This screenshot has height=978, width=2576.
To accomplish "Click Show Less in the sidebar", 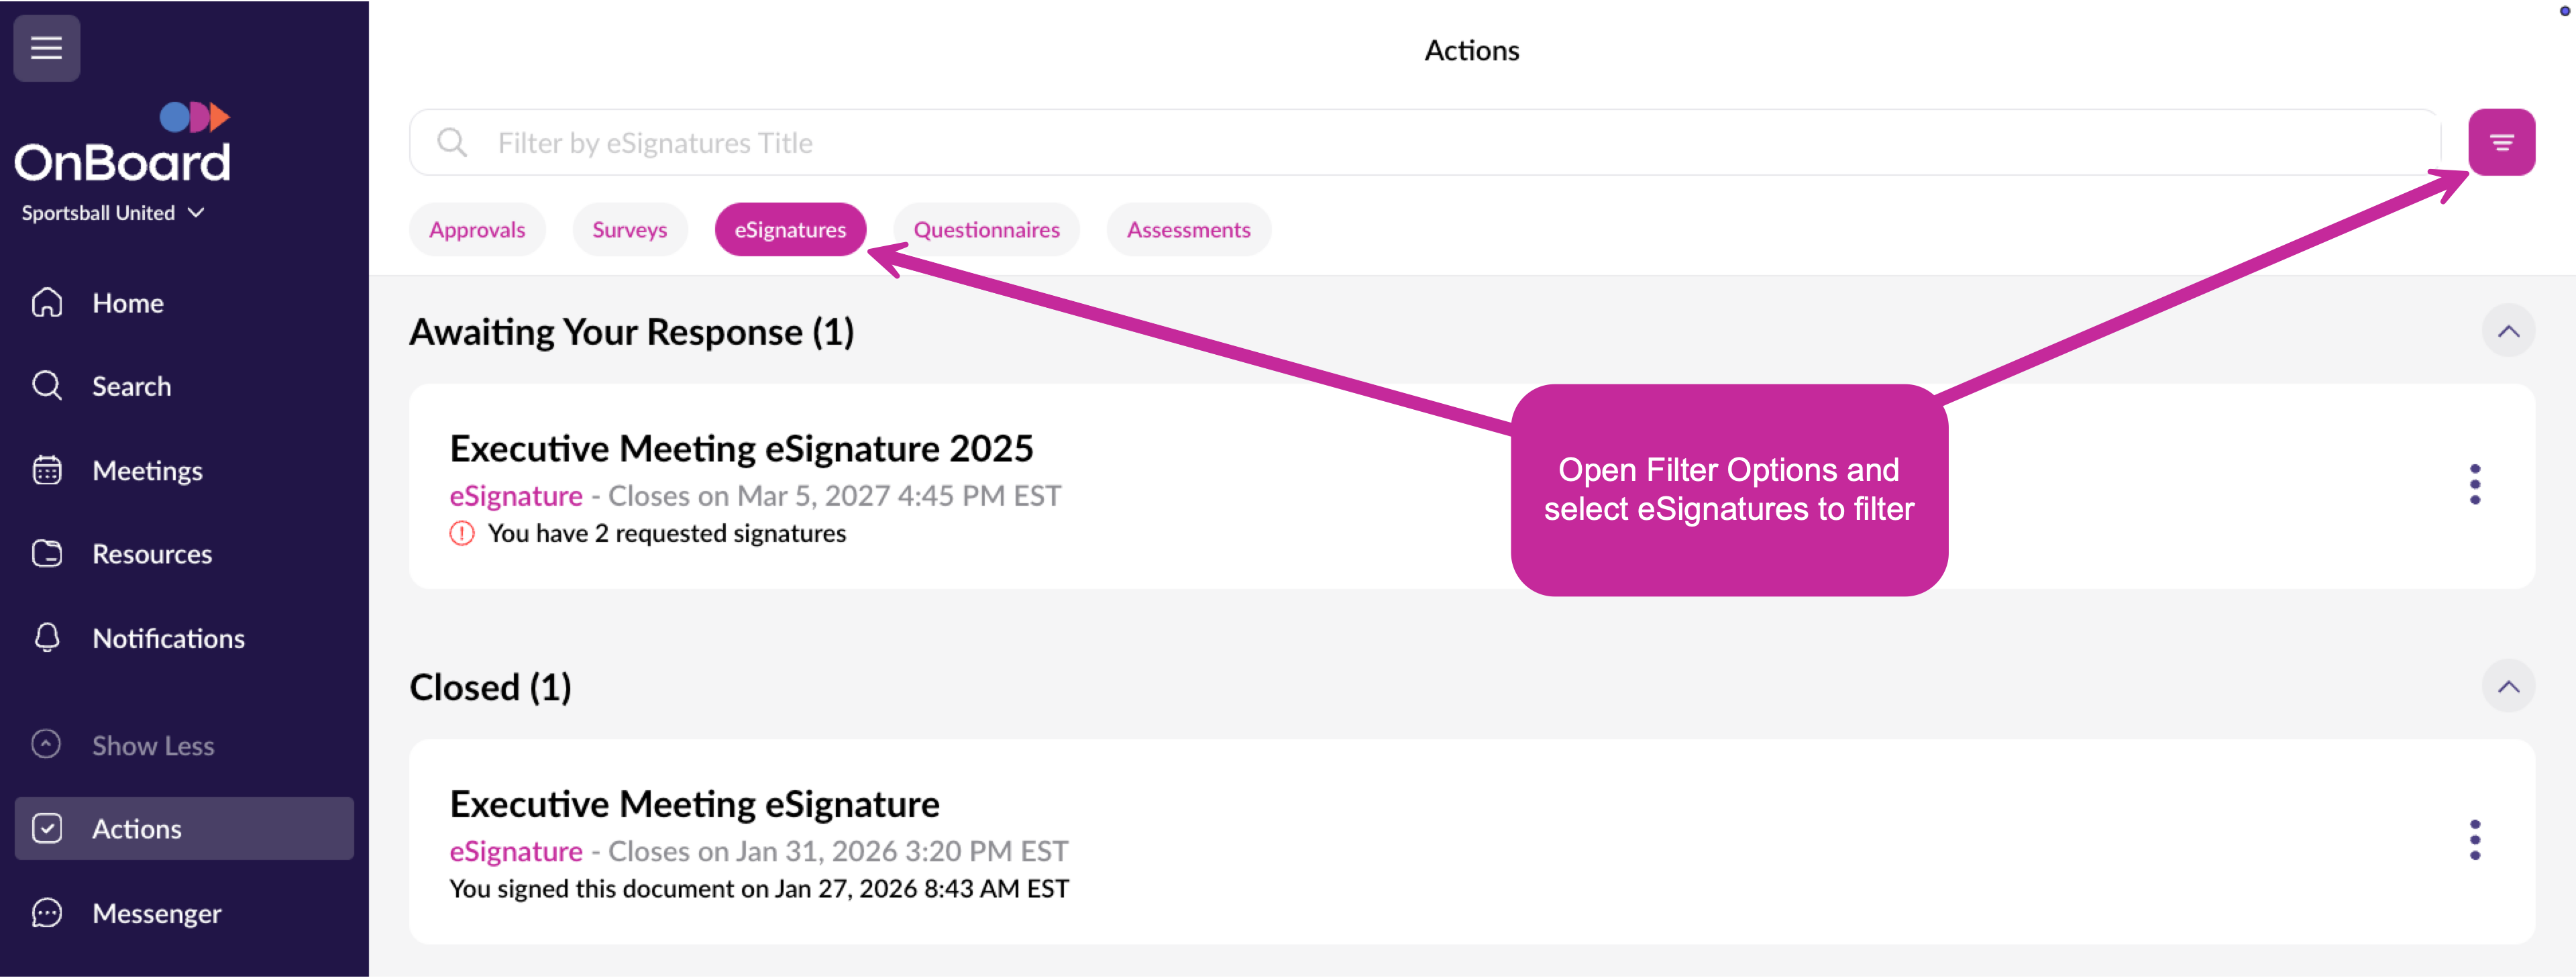I will (x=152, y=746).
